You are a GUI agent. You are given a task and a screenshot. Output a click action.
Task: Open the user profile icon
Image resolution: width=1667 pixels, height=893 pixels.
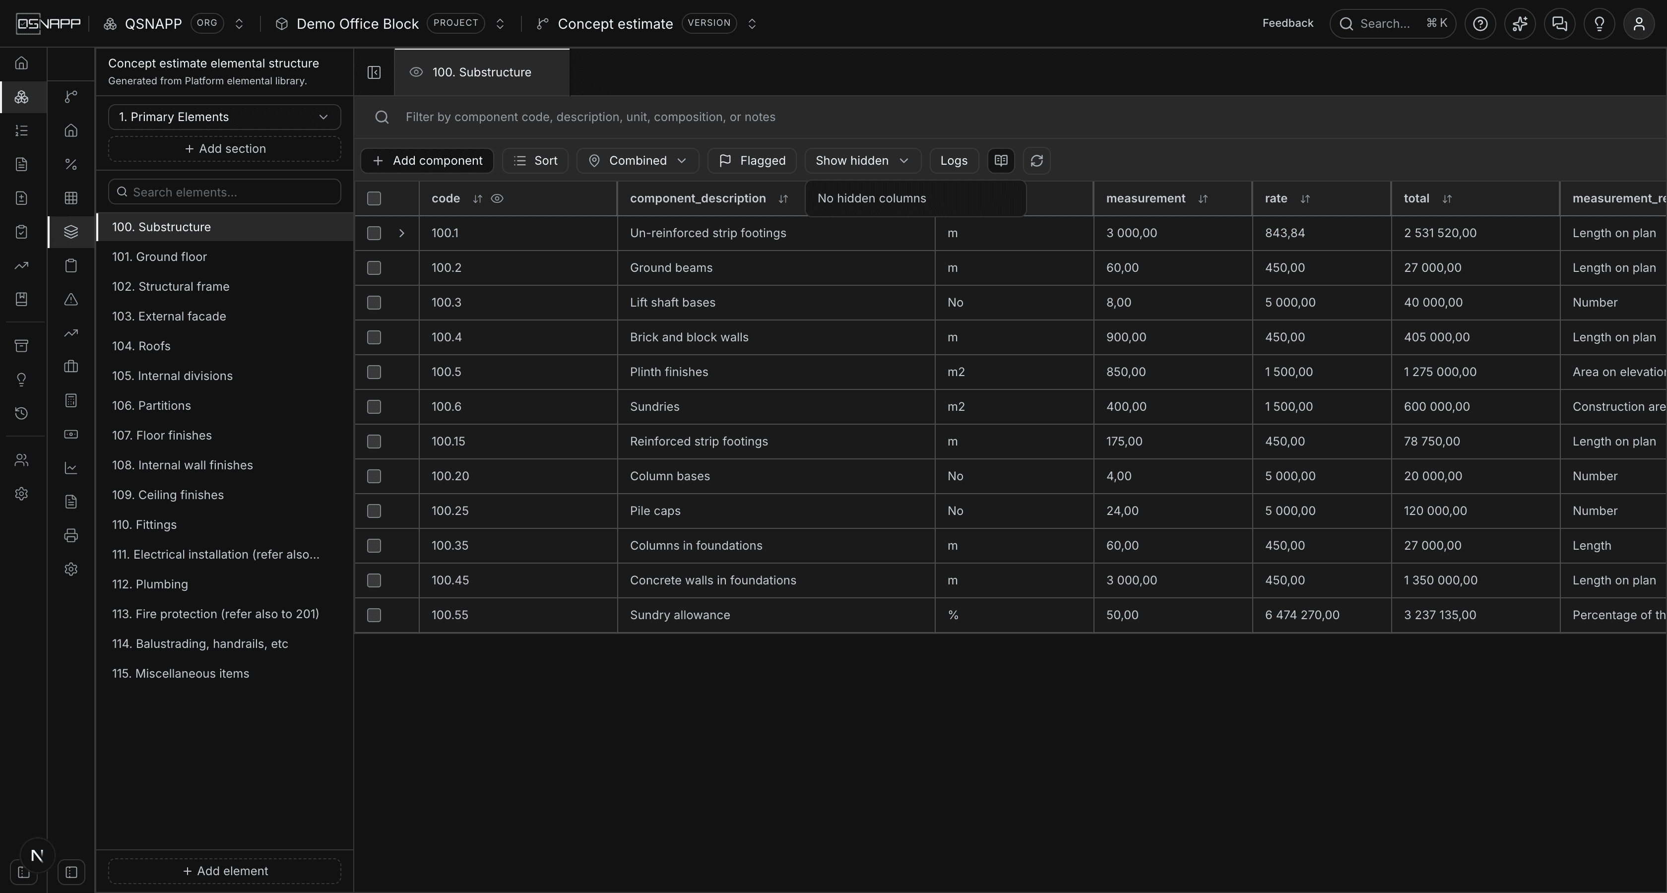1639,24
